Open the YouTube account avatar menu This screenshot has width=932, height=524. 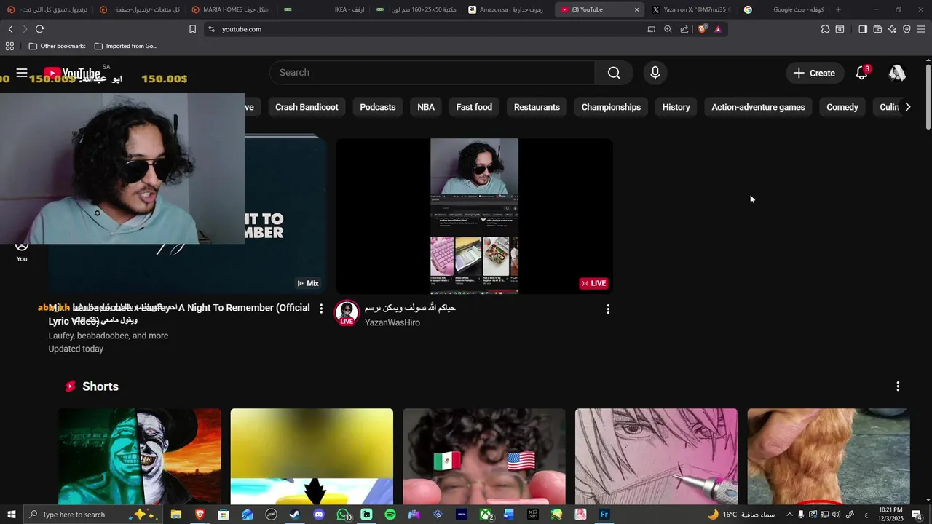(x=897, y=73)
